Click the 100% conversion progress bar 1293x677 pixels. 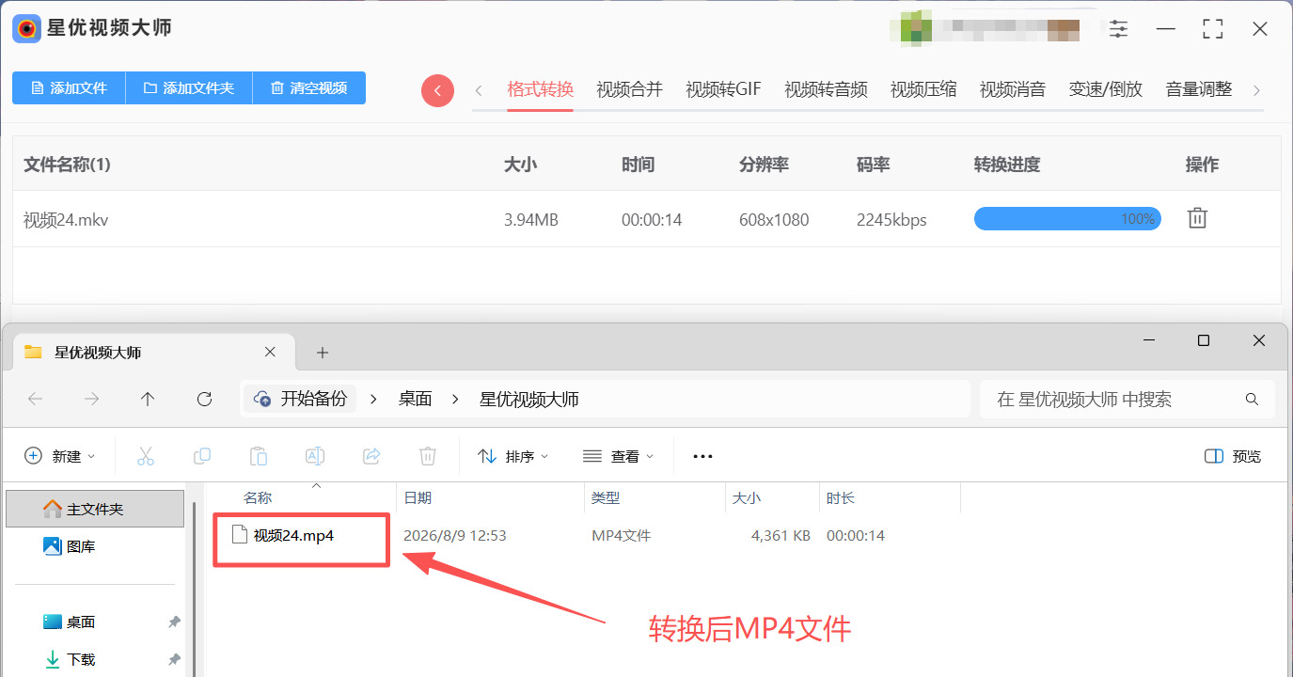1067,219
